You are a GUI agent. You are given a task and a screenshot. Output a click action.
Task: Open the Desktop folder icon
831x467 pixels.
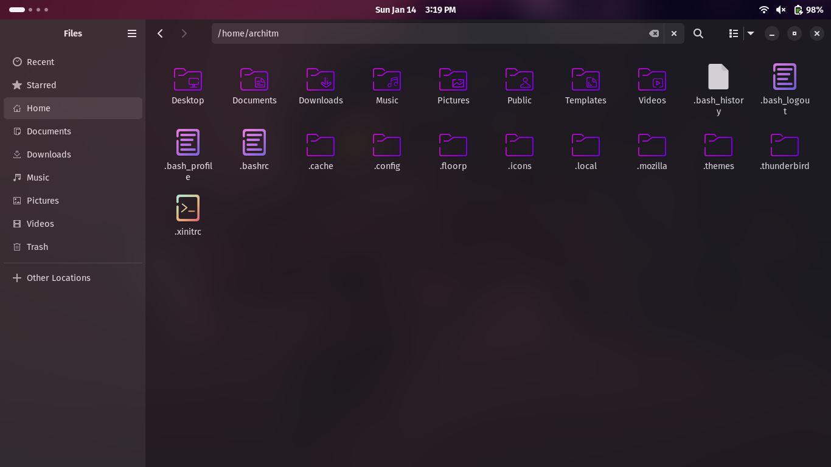tap(187, 79)
